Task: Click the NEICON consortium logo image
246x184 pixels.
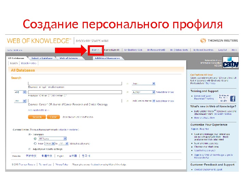Action: point(231,62)
